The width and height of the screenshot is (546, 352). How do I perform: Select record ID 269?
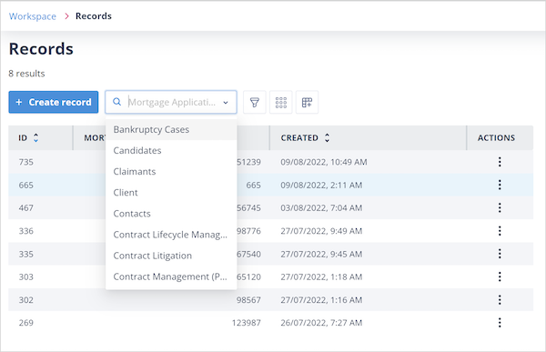click(26, 323)
